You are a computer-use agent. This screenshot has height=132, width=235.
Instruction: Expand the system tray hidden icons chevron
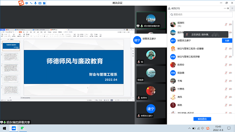(189, 128)
